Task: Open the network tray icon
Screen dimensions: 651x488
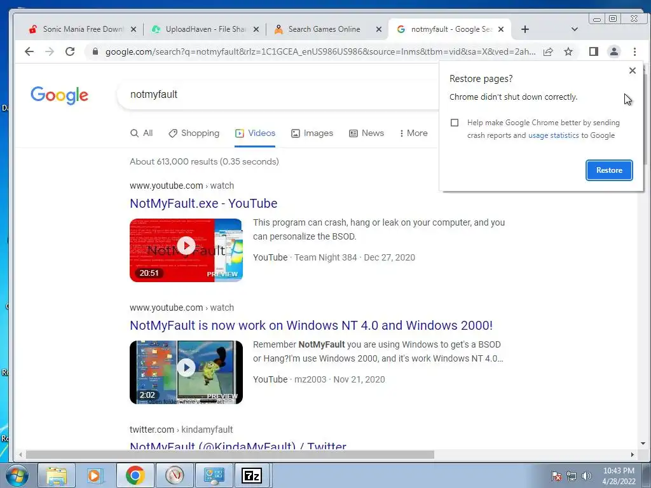Action: pos(572,476)
